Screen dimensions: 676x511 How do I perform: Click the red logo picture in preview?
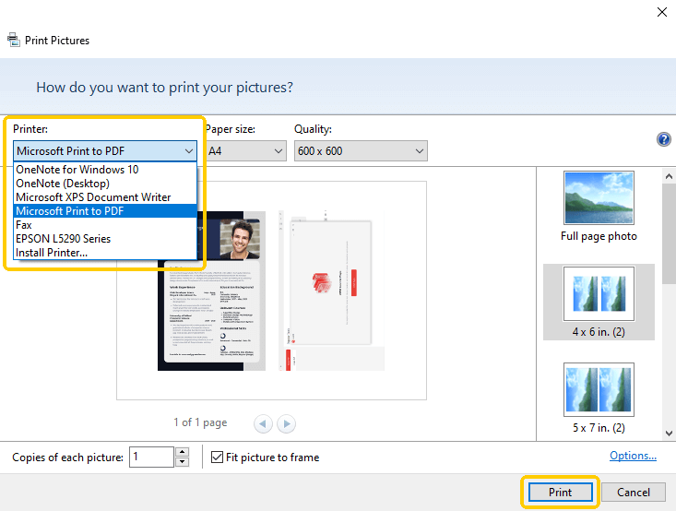pyautogui.click(x=331, y=291)
